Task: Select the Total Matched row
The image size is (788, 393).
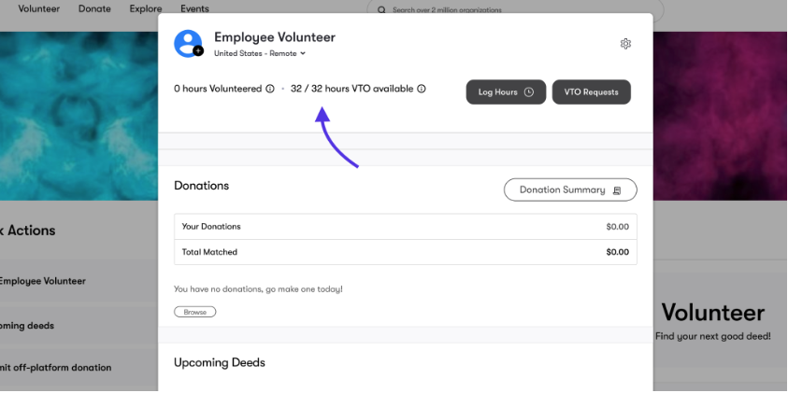Action: tap(406, 252)
